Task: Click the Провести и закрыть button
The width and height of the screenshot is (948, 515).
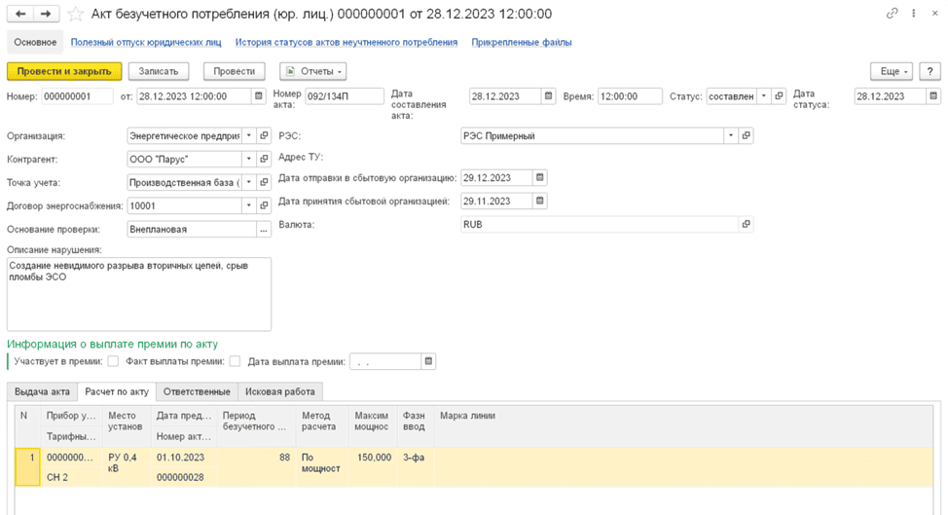Action: pos(64,71)
